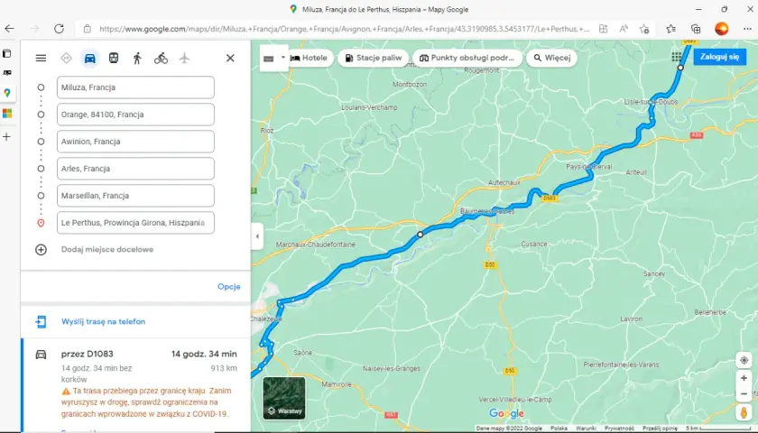Viewport: 758px width, 433px height.
Task: Show my location on map
Action: [x=744, y=361]
